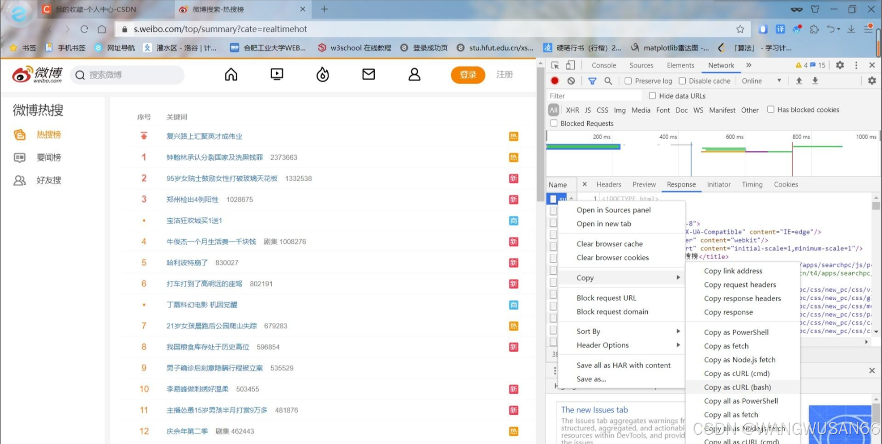The height and width of the screenshot is (444, 882).
Task: Open the Timing tab
Action: [x=752, y=184]
